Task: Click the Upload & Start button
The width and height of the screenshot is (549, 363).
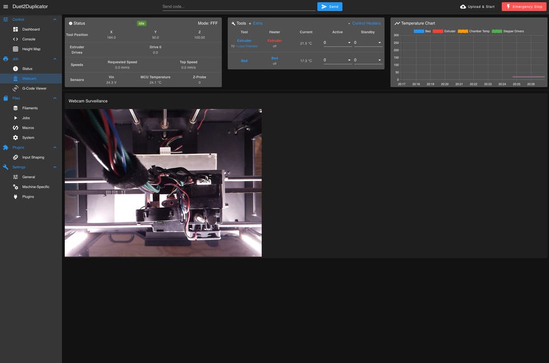Action: click(477, 7)
